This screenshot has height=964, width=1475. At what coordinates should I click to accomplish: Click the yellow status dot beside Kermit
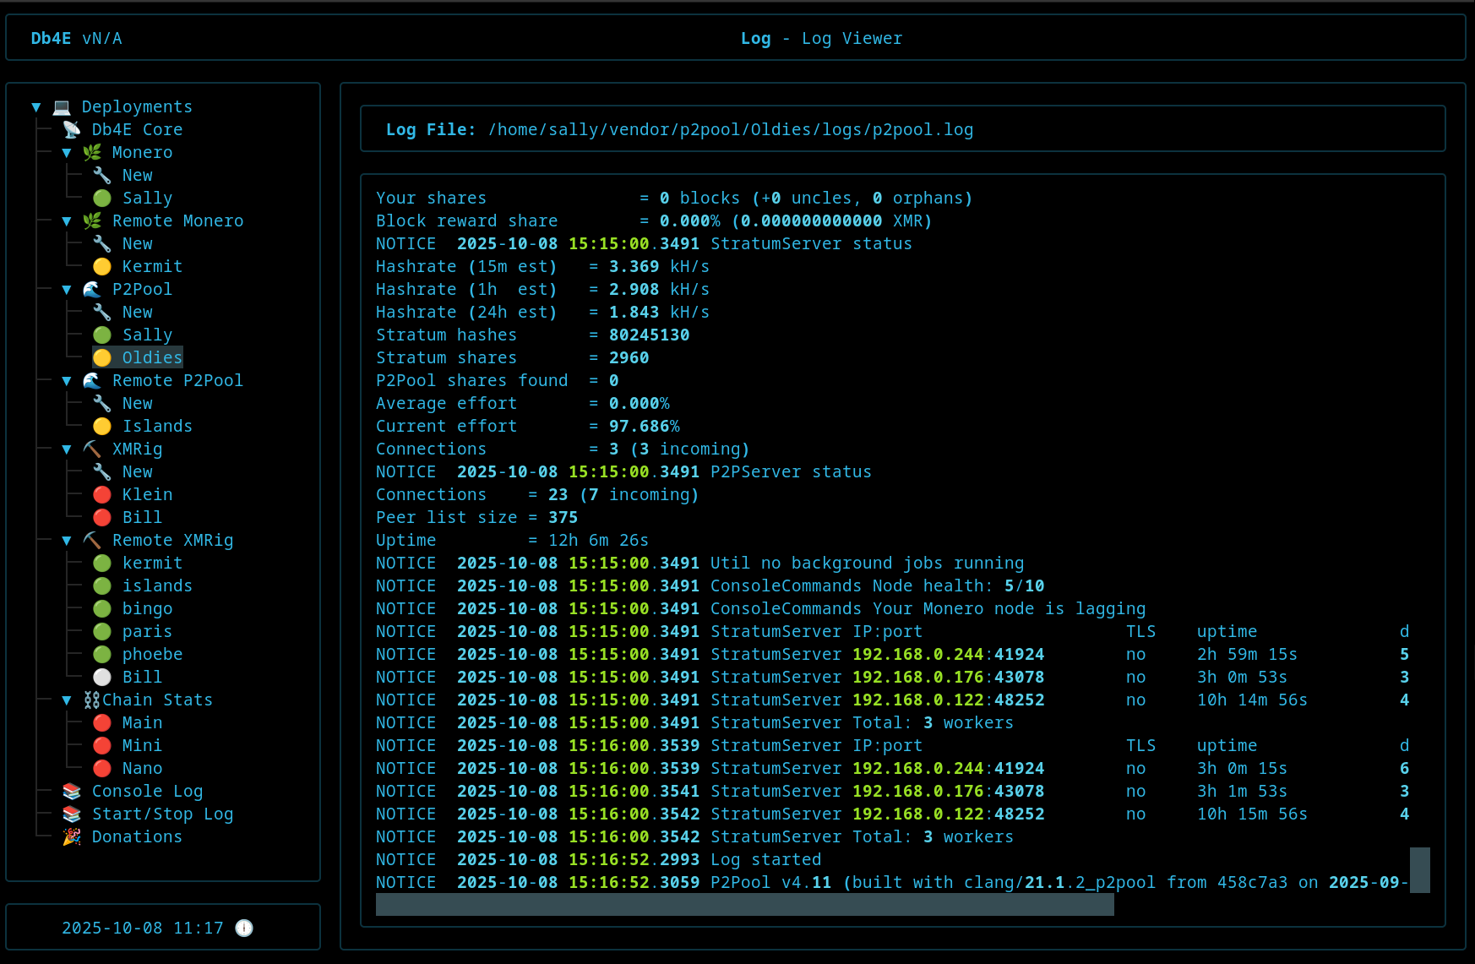tap(102, 266)
